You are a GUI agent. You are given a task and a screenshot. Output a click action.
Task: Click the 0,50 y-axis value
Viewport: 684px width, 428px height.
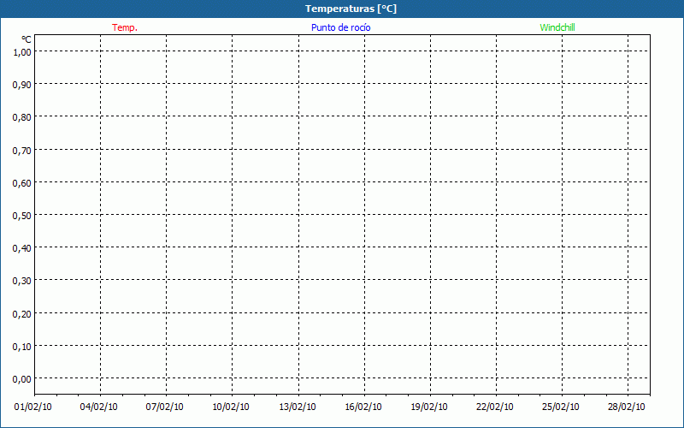click(x=22, y=216)
